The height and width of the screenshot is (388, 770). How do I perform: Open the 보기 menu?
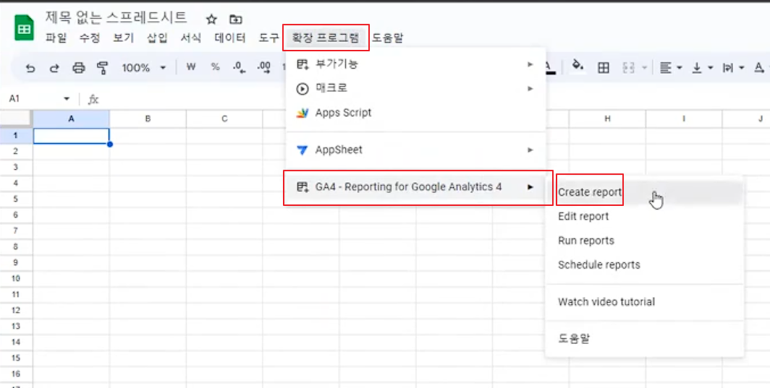point(123,38)
